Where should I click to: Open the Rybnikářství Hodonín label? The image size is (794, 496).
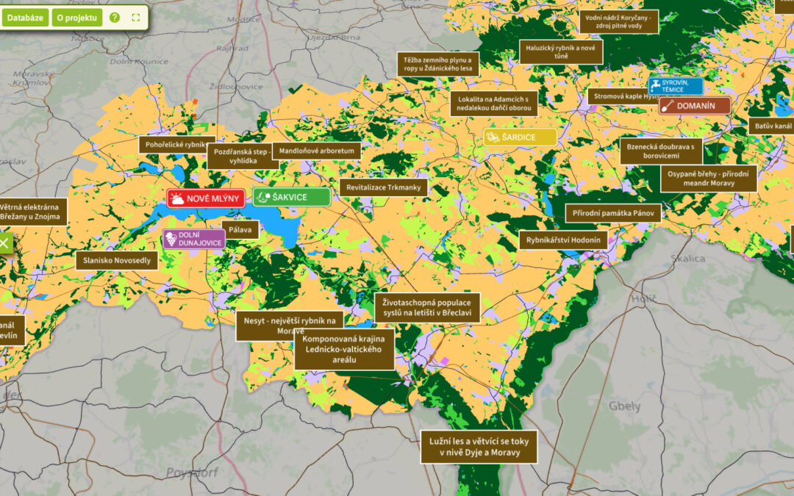coord(564,240)
